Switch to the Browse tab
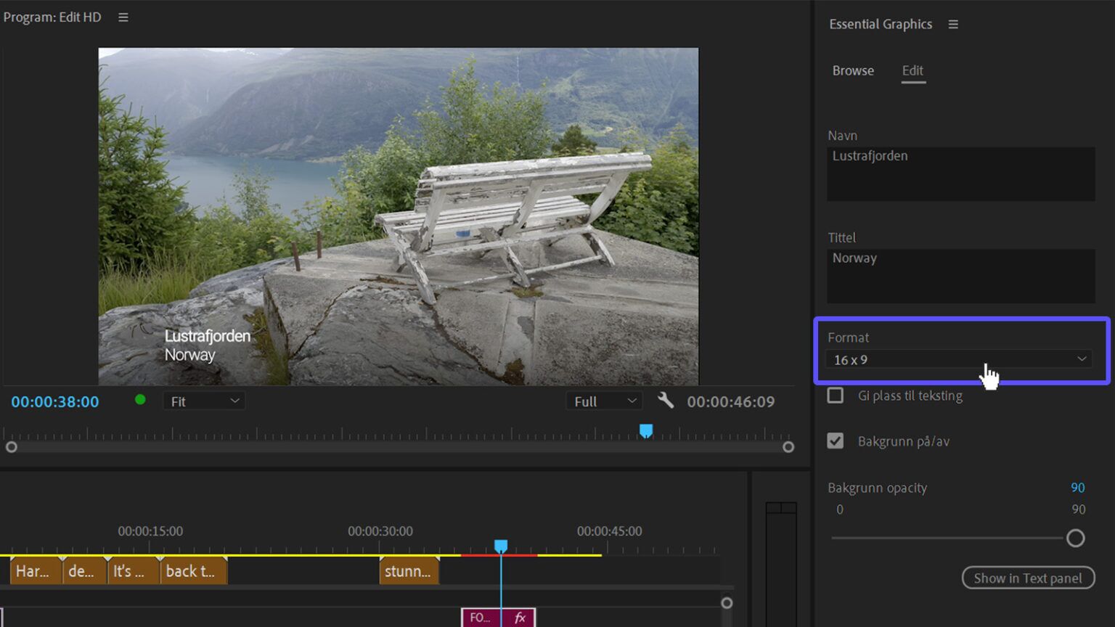The width and height of the screenshot is (1115, 627). pyautogui.click(x=853, y=70)
